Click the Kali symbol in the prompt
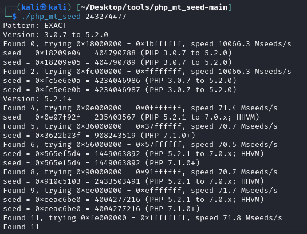 [44, 7]
